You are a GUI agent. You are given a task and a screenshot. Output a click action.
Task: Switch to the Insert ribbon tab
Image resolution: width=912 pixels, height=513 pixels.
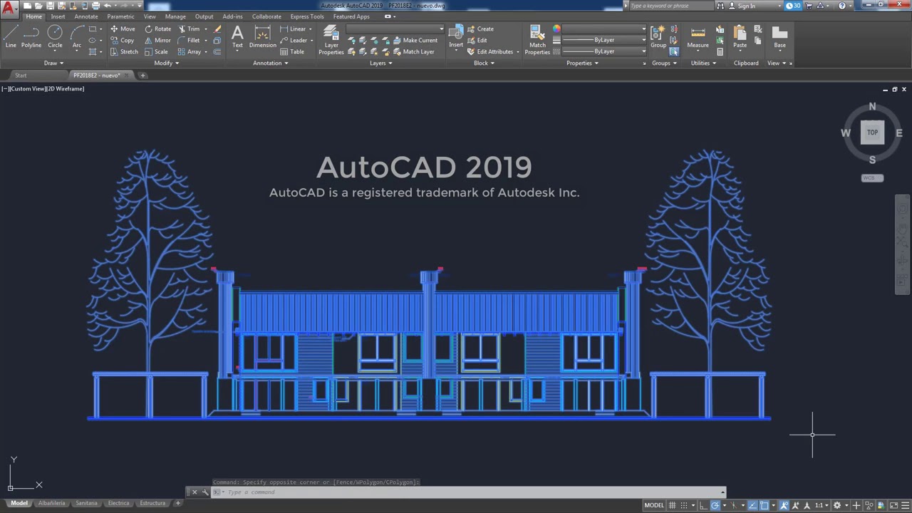tap(58, 16)
